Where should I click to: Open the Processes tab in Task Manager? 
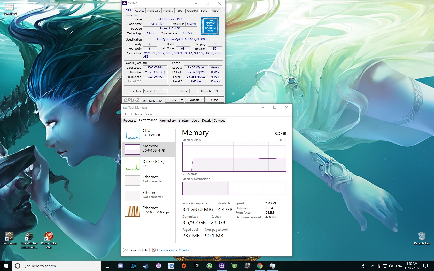[129, 120]
